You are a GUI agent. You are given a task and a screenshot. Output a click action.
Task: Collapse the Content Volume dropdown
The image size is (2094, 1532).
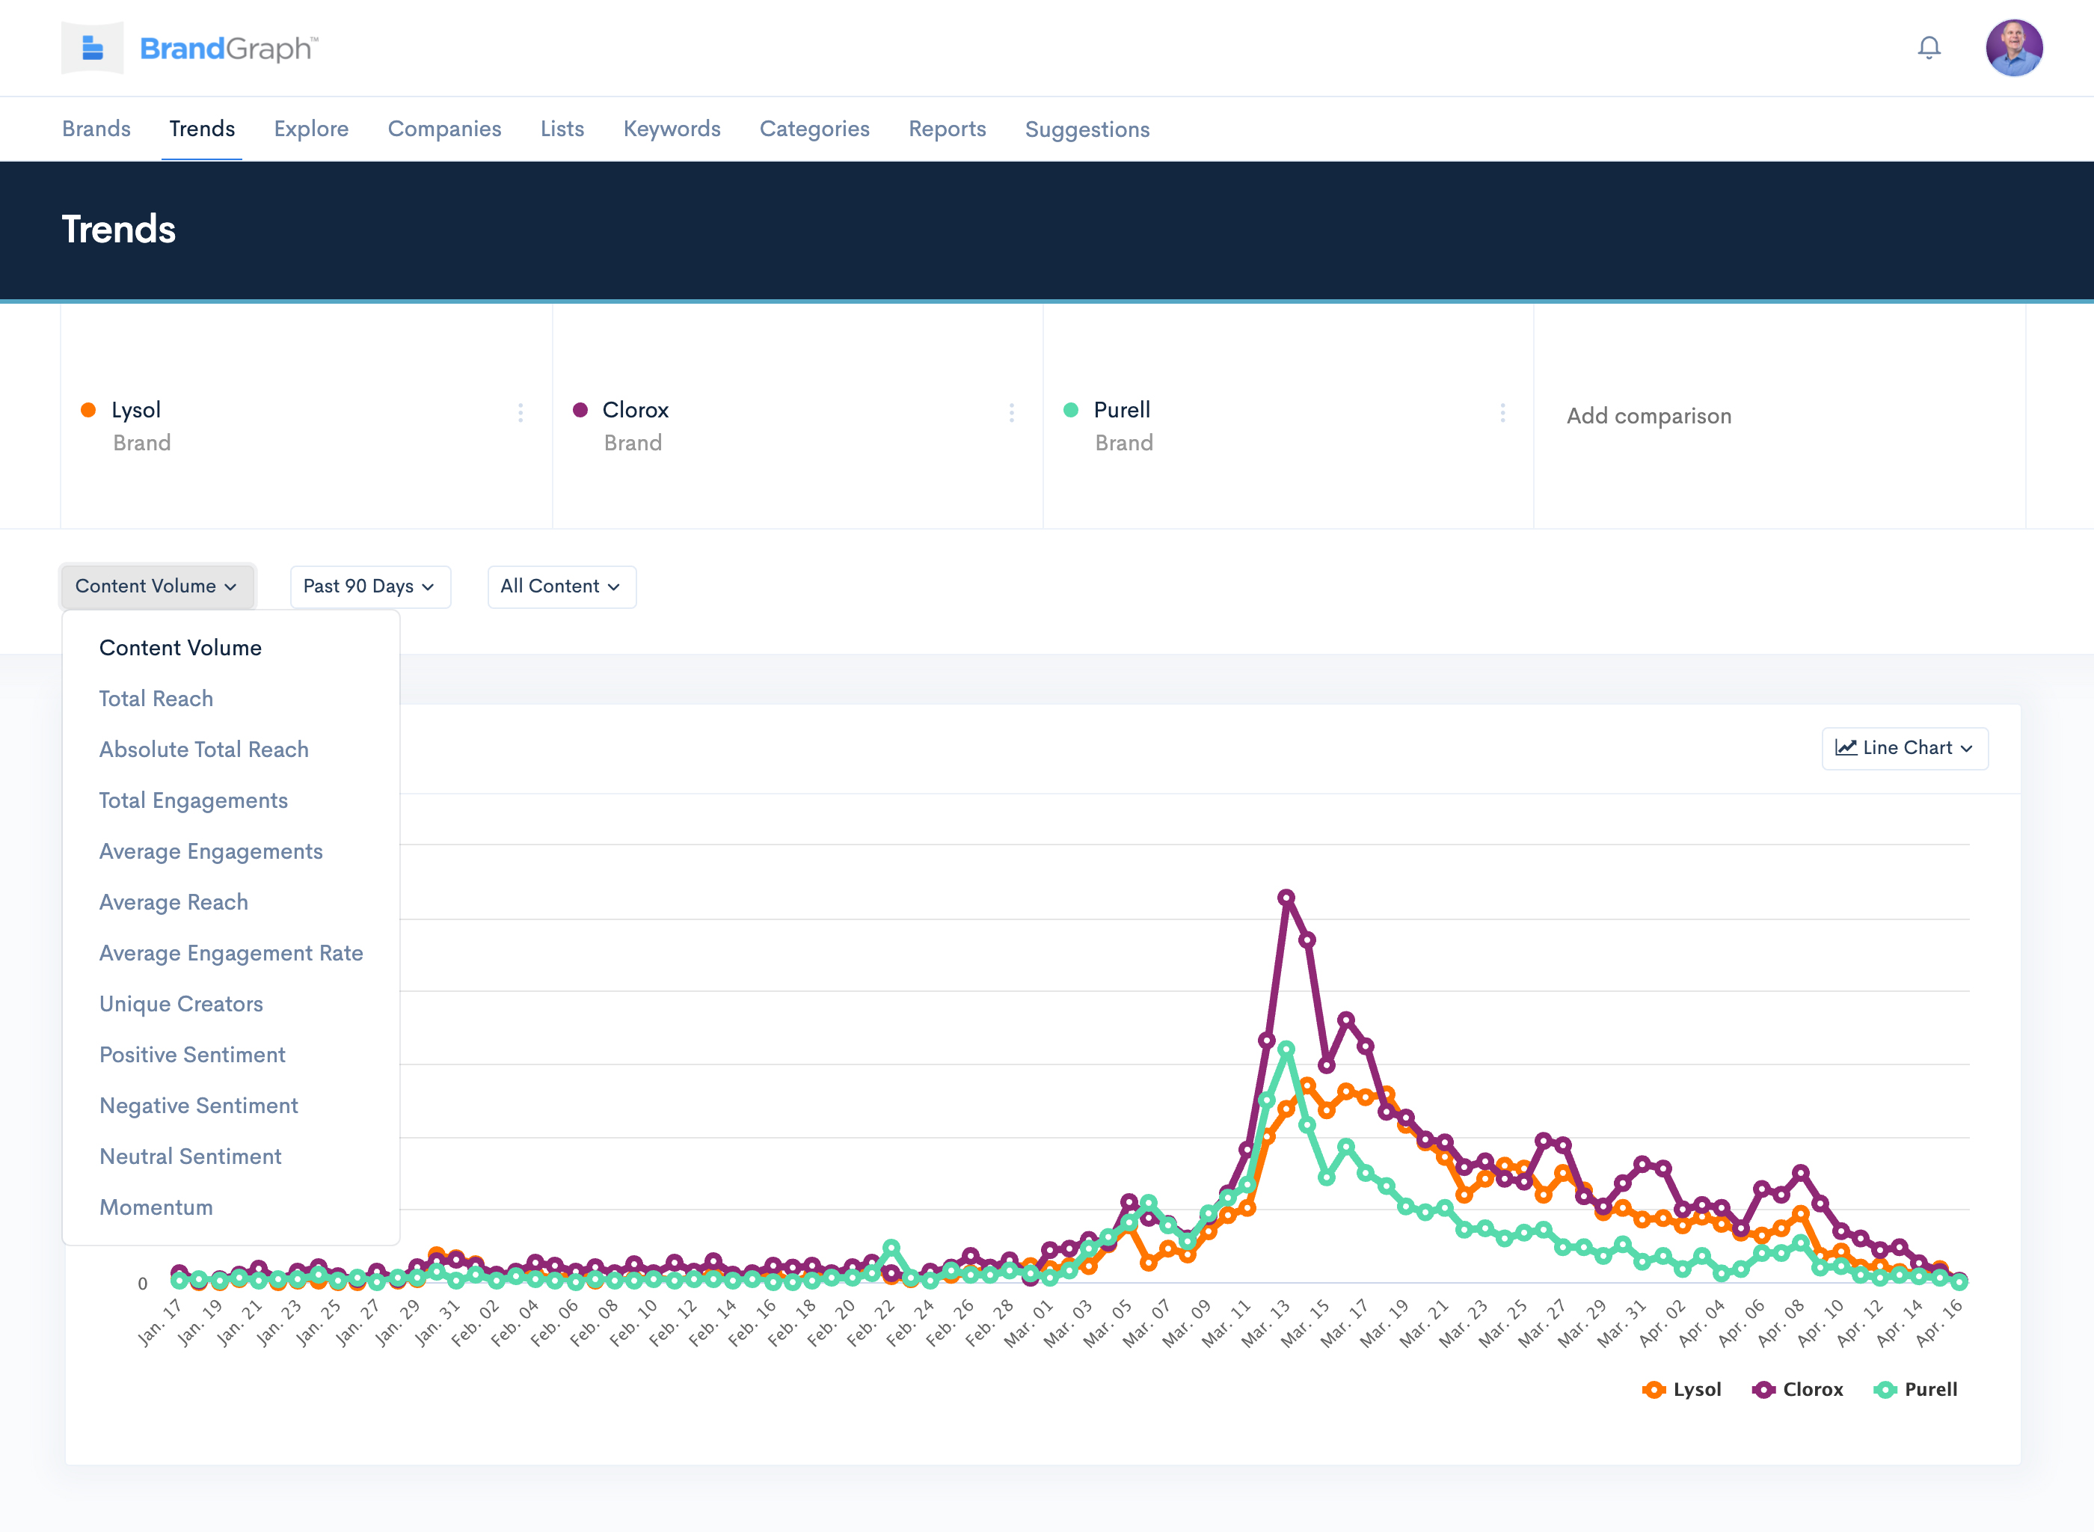pyautogui.click(x=156, y=586)
